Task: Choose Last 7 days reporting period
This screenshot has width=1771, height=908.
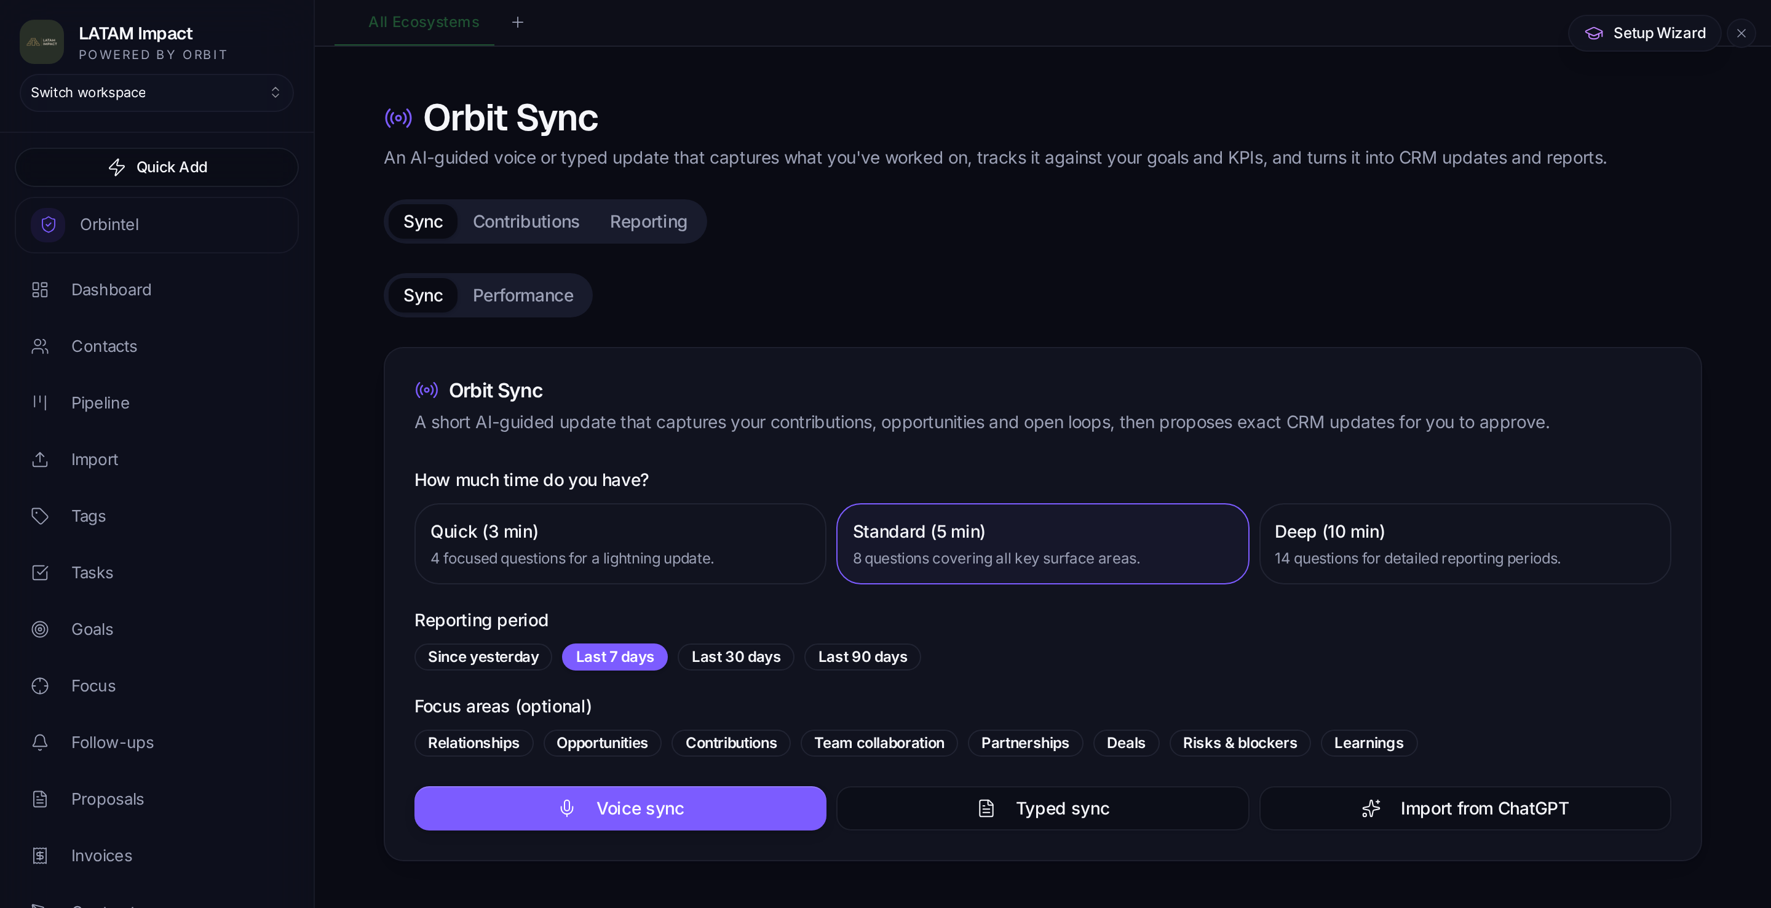Action: click(x=615, y=657)
